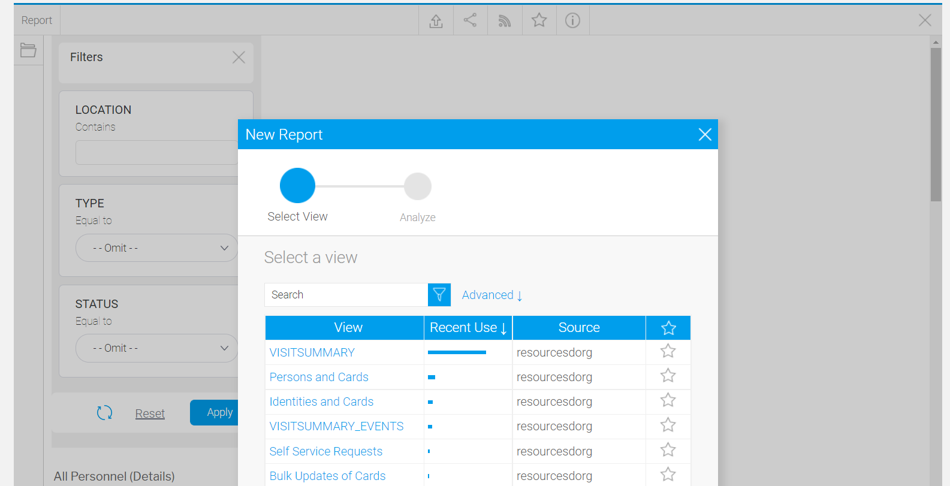This screenshot has height=486, width=950.
Task: Click the scrollbar up arrow
Action: [936, 42]
